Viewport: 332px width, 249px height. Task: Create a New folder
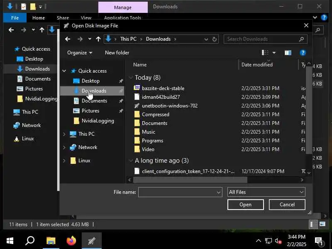pyautogui.click(x=117, y=53)
